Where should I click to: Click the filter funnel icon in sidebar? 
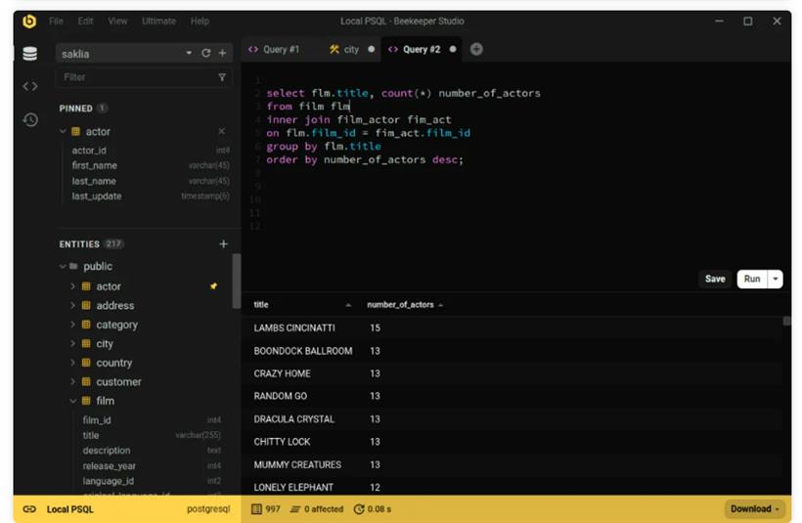click(x=222, y=77)
